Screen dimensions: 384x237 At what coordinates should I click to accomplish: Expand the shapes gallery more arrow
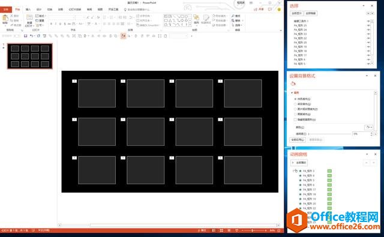pos(190,25)
